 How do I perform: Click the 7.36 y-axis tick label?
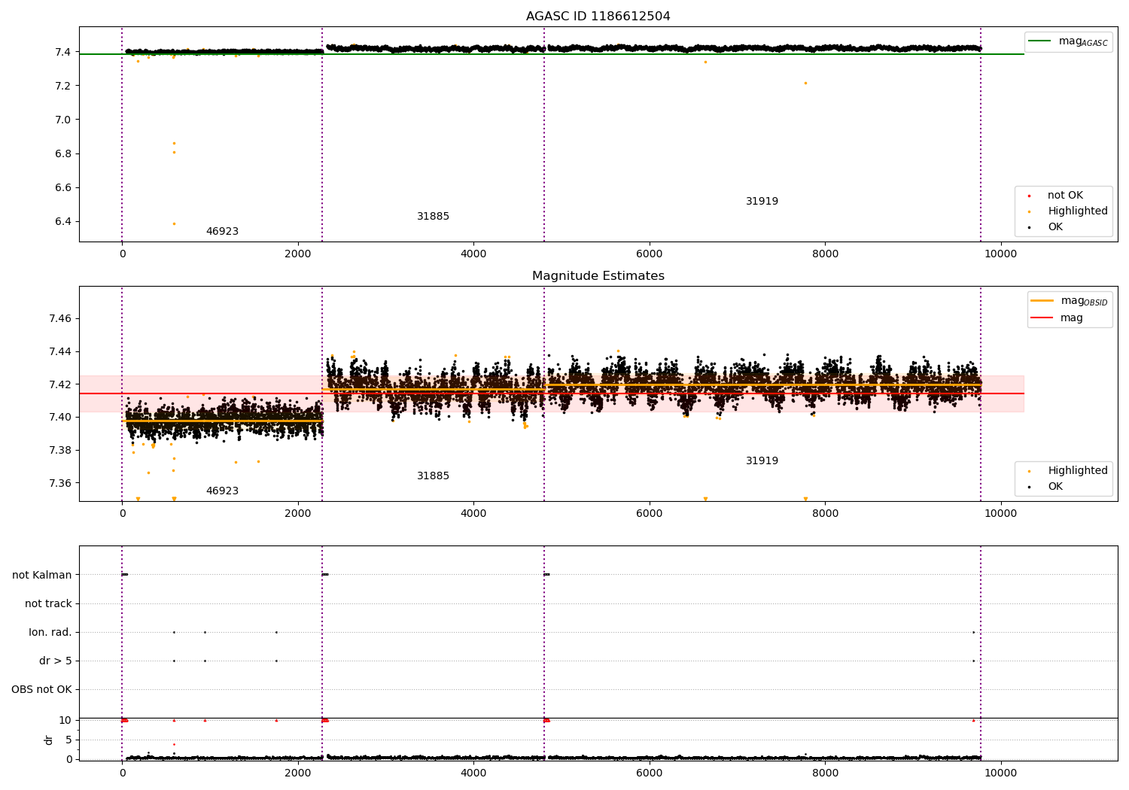(x=60, y=484)
